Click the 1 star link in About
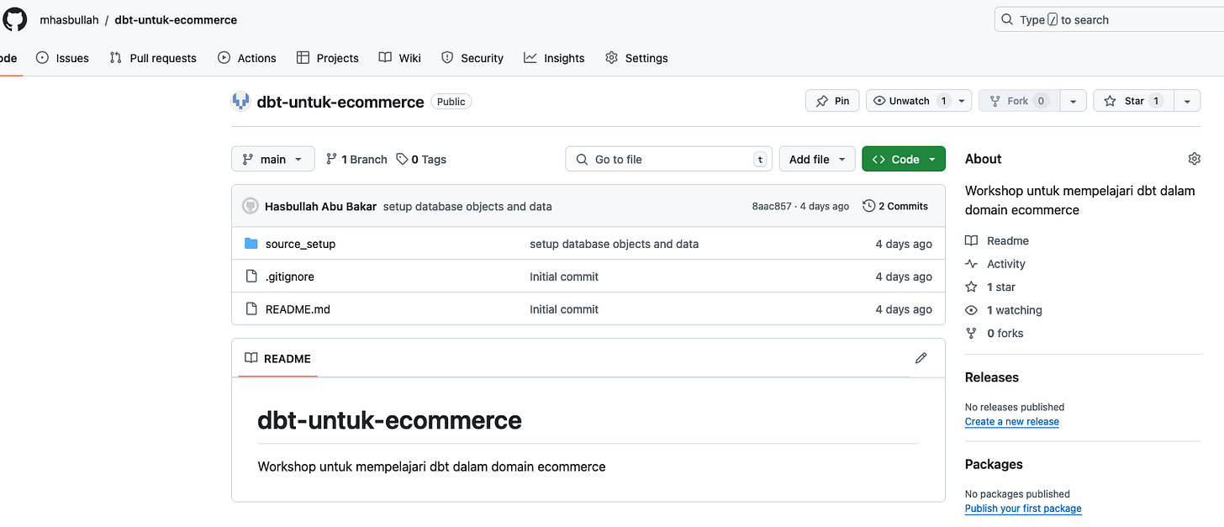 coord(991,287)
